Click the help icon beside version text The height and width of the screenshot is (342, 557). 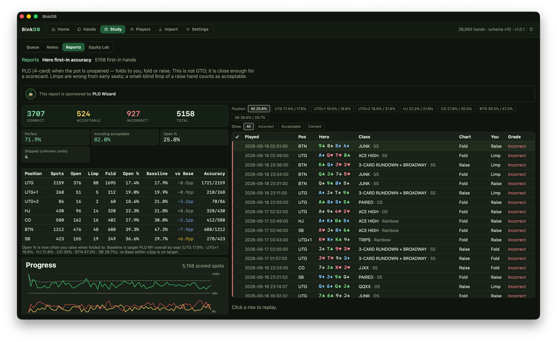click(x=531, y=29)
